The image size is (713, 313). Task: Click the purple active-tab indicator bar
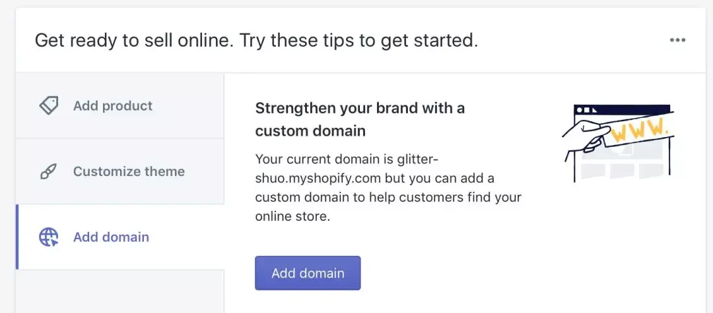(17, 237)
